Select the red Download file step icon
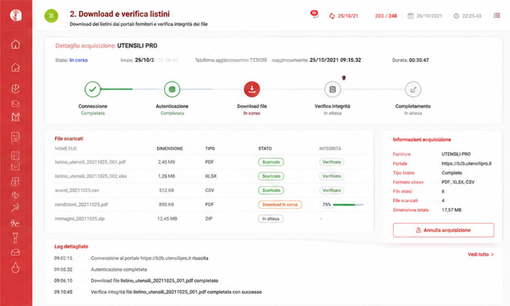510x306 pixels. click(x=252, y=89)
